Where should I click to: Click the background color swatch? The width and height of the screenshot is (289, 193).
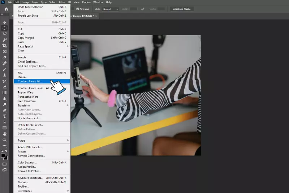coord(6,158)
